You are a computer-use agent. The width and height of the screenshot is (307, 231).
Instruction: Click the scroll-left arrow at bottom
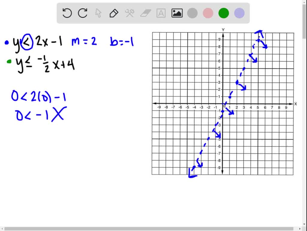tap(2, 229)
